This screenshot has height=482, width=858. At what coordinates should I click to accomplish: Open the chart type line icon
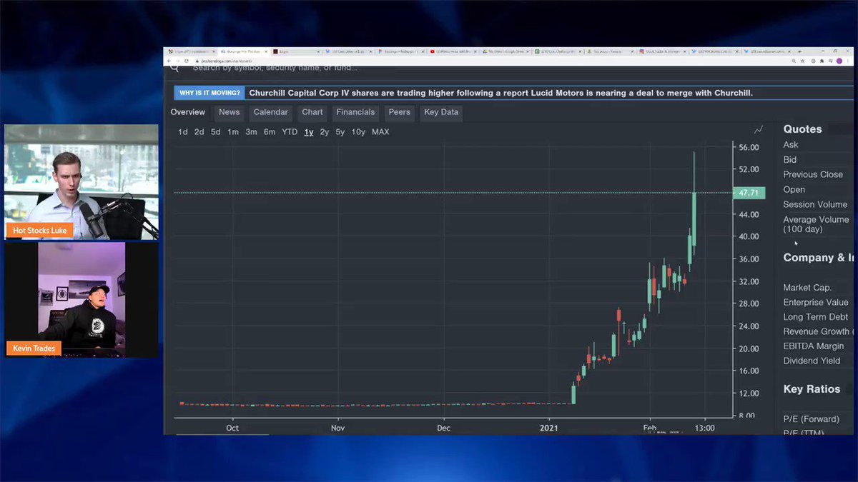click(x=758, y=129)
